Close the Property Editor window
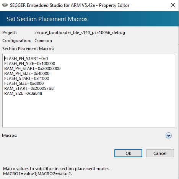 [173, 5]
